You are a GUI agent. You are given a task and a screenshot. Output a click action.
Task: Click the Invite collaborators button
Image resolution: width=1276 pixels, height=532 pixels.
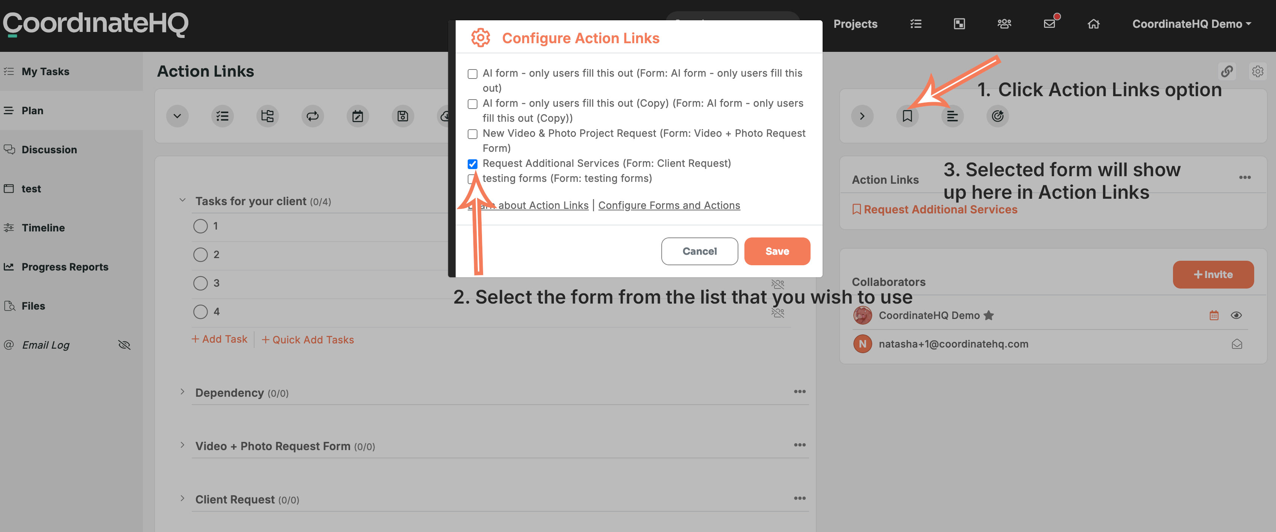pyautogui.click(x=1213, y=275)
